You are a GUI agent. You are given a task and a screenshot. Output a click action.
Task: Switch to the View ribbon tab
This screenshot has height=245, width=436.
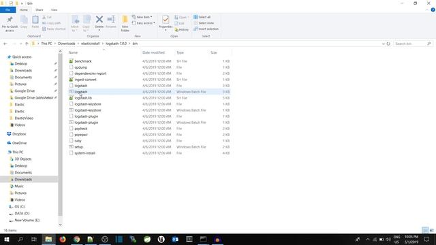54,10
